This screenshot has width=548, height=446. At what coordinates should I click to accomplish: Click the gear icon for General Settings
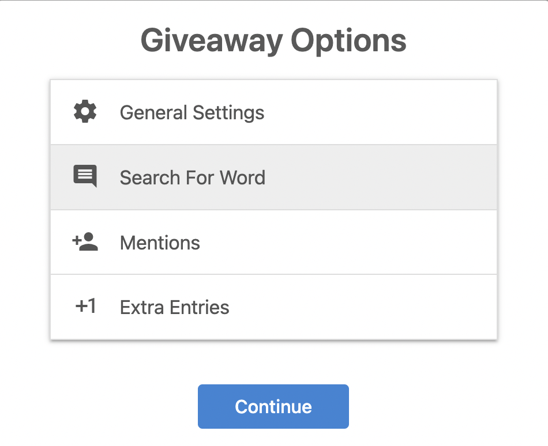click(85, 112)
